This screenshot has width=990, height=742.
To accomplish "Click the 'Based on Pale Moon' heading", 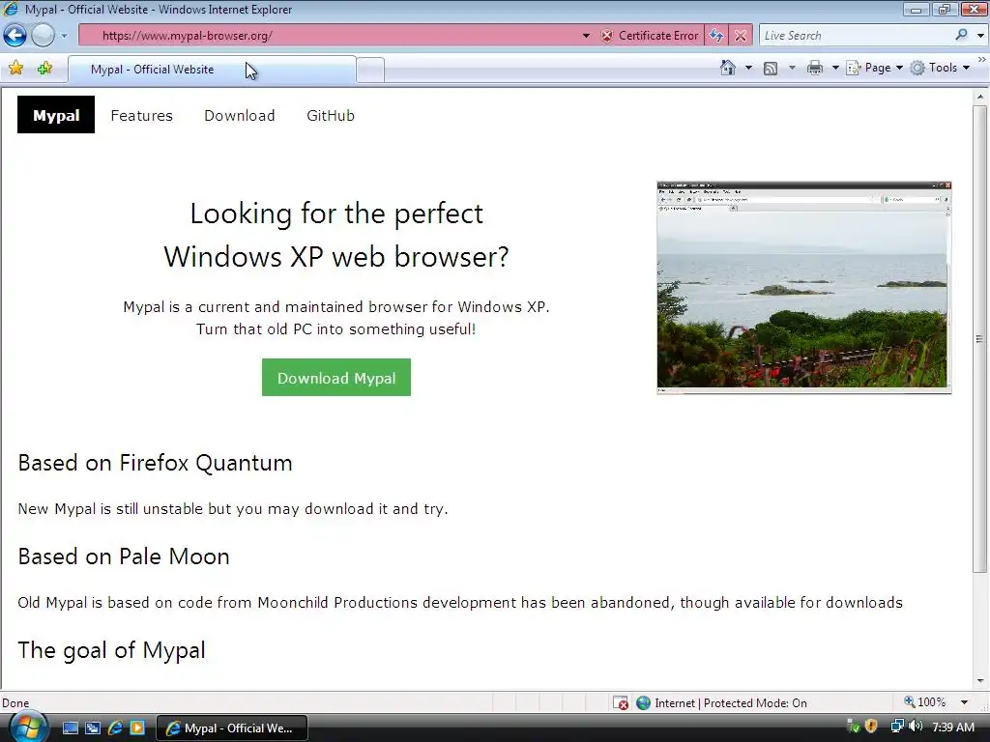I will (124, 556).
